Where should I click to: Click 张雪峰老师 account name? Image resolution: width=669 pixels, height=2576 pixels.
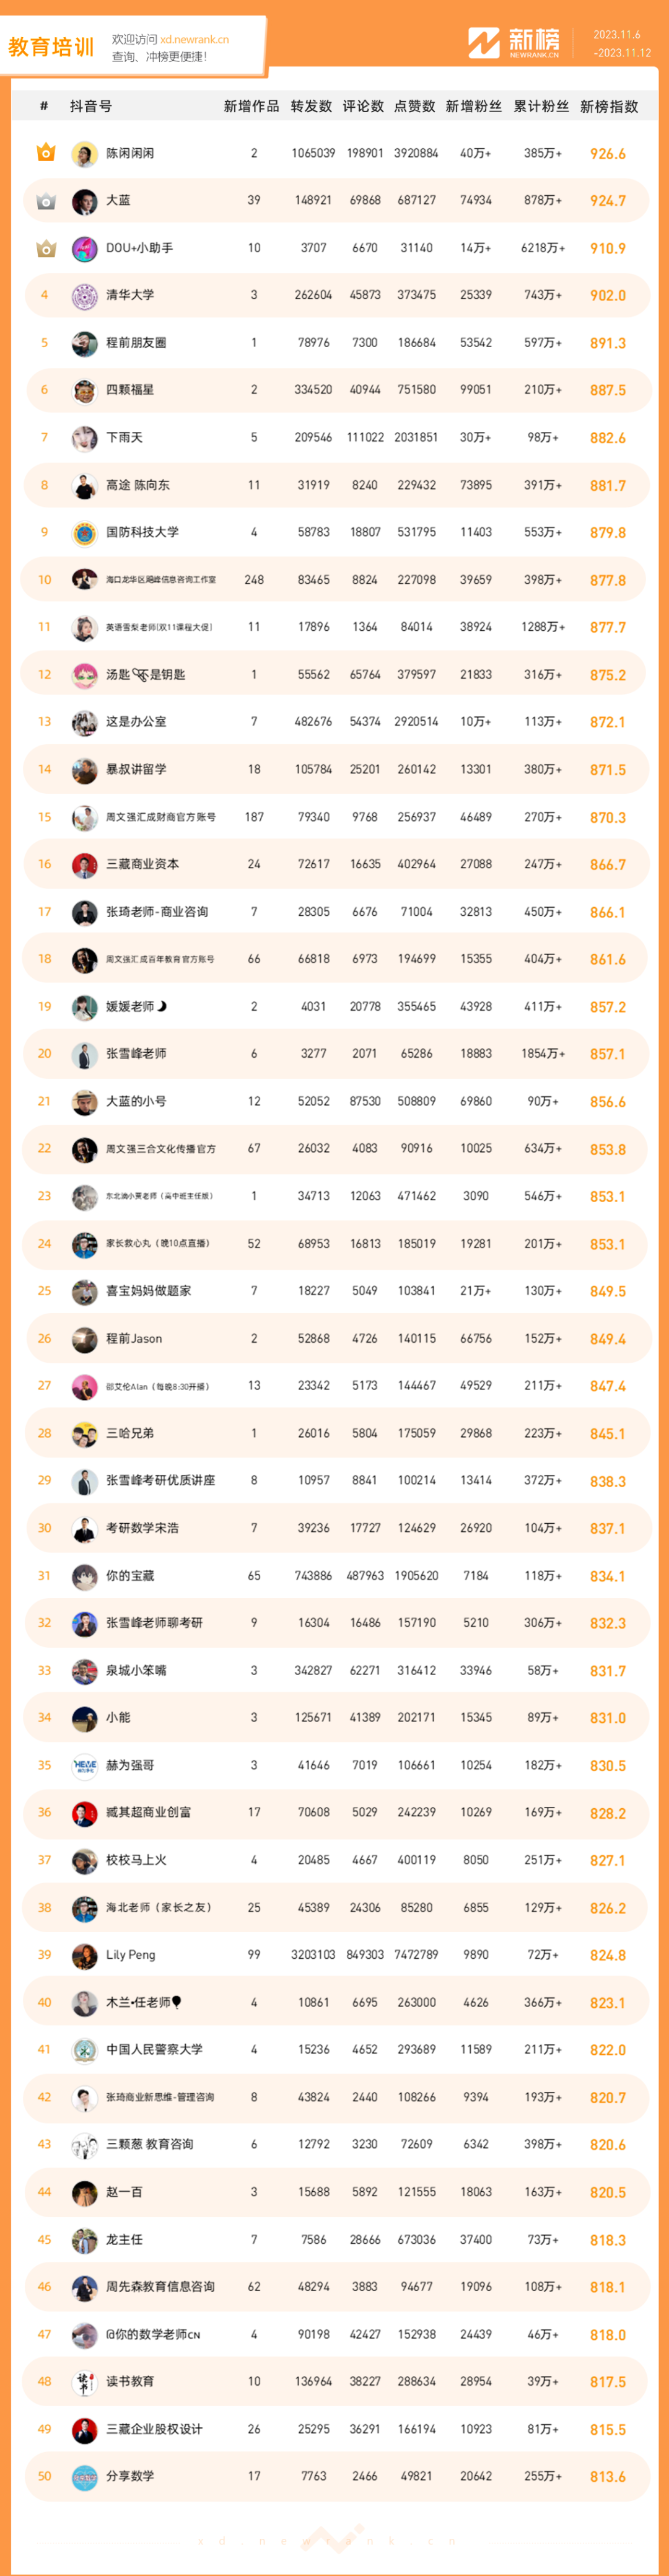click(x=136, y=1053)
